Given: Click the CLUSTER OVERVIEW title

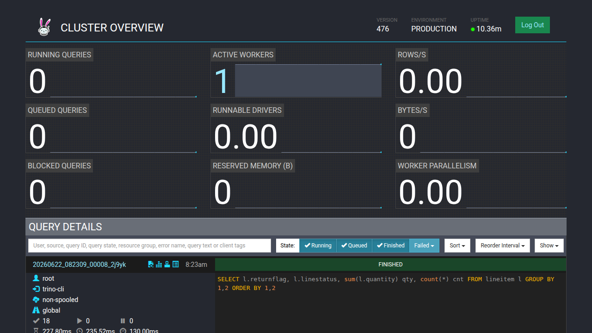Looking at the screenshot, I should click(x=112, y=27).
